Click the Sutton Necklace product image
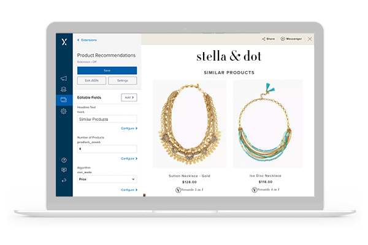The height and width of the screenshot is (245, 368). [x=190, y=124]
